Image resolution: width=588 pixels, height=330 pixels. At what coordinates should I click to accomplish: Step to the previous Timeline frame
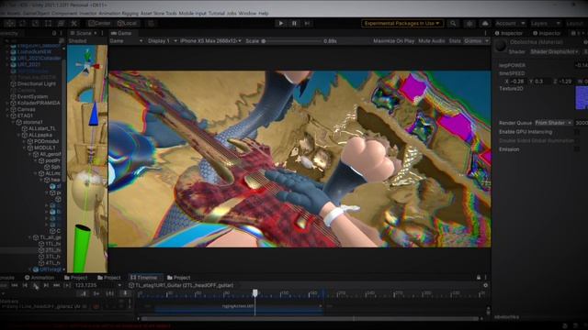click(25, 285)
